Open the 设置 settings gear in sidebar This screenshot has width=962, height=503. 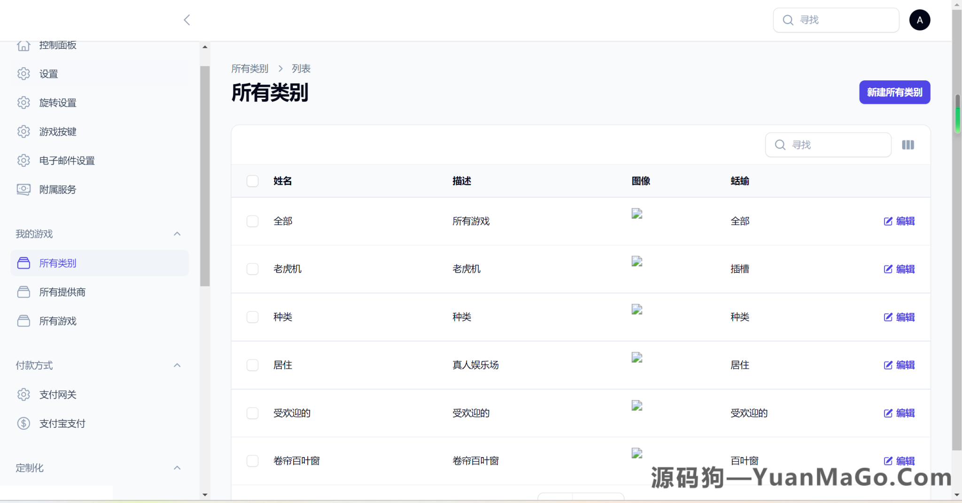(x=23, y=74)
